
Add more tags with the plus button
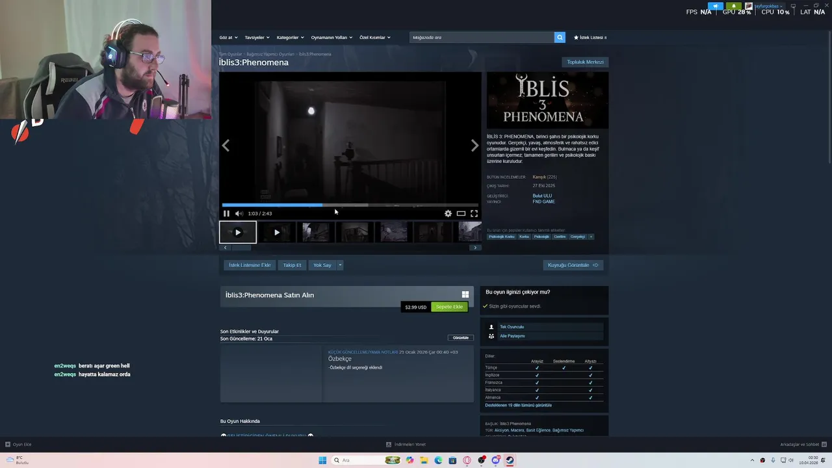coord(591,237)
